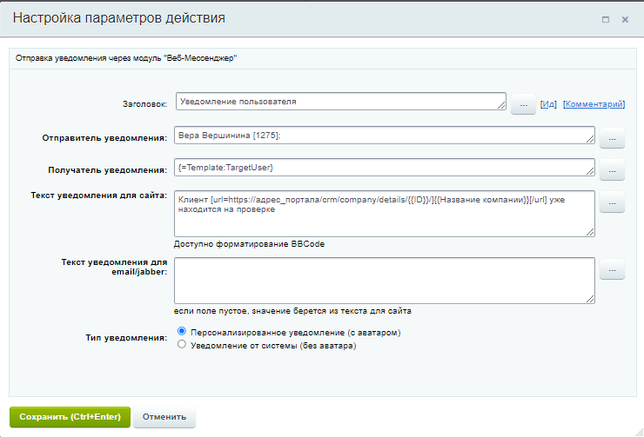Click the label Тип уведомления:
This screenshot has width=644, height=437.
pyautogui.click(x=126, y=338)
